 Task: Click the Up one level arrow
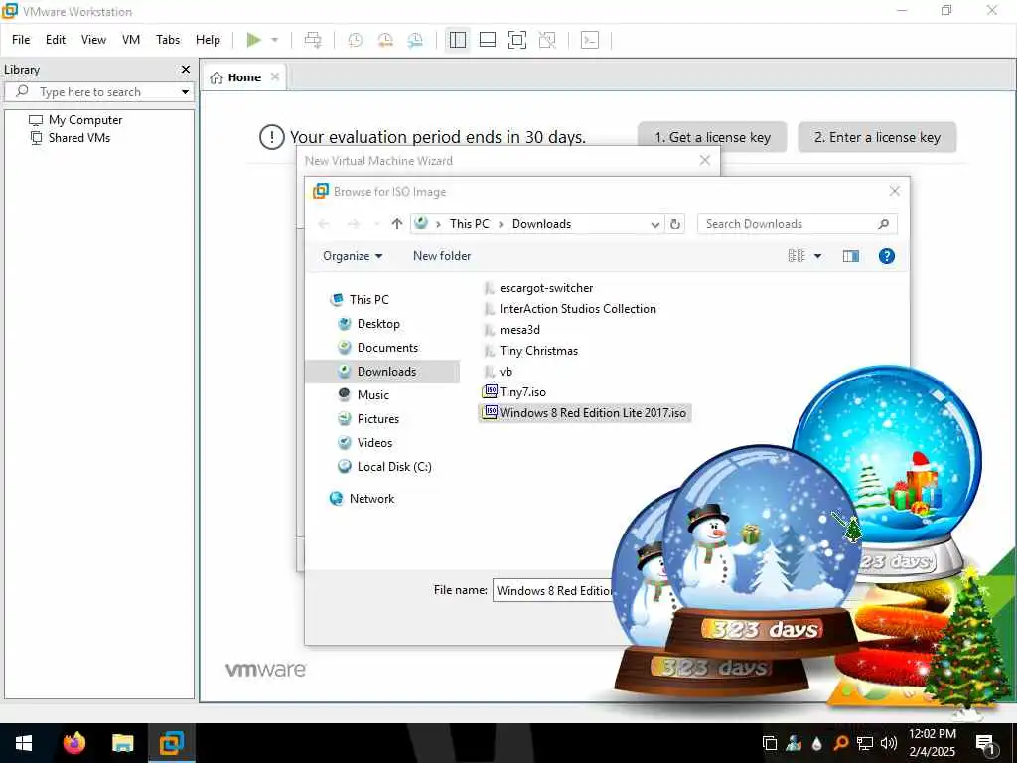[397, 224]
